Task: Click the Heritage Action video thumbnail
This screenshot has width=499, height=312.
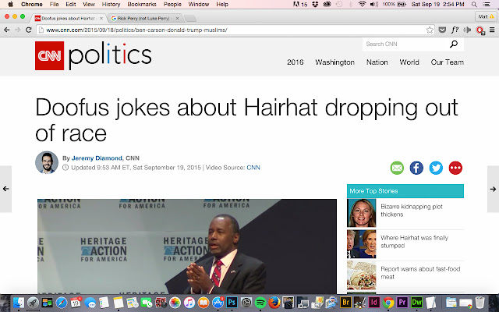Action: click(187, 246)
